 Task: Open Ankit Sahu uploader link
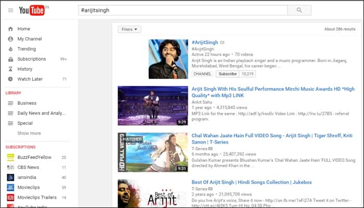coord(202,102)
